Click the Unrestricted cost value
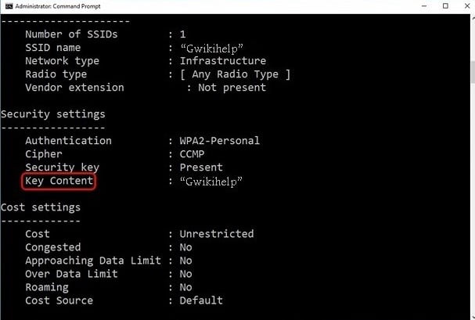Image resolution: width=475 pixels, height=320 pixels. click(217, 234)
